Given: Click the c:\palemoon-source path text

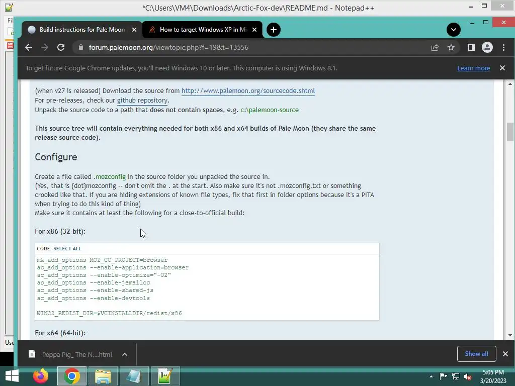Looking at the screenshot, I should 270,110.
